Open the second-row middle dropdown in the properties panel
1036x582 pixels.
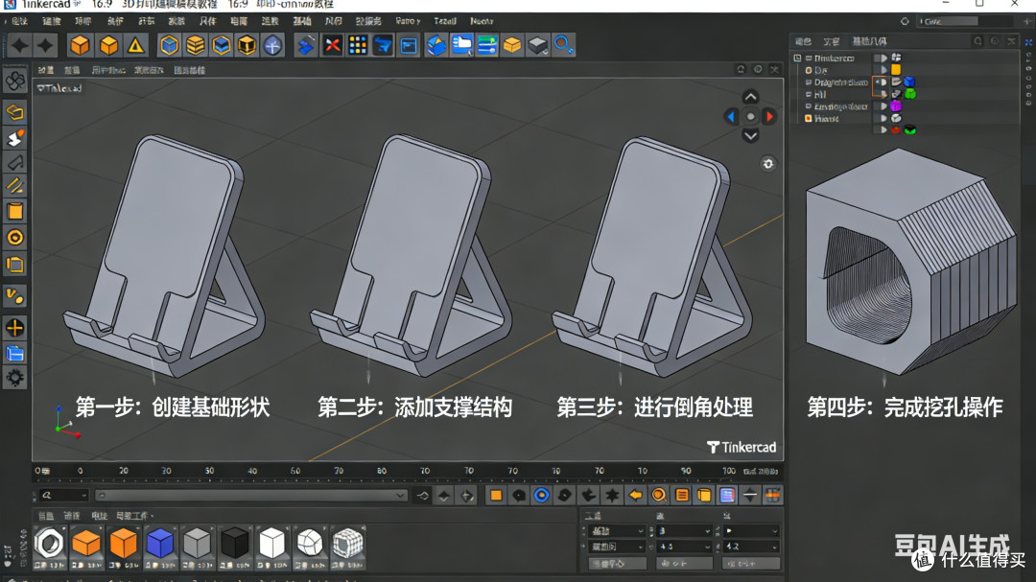tap(684, 547)
